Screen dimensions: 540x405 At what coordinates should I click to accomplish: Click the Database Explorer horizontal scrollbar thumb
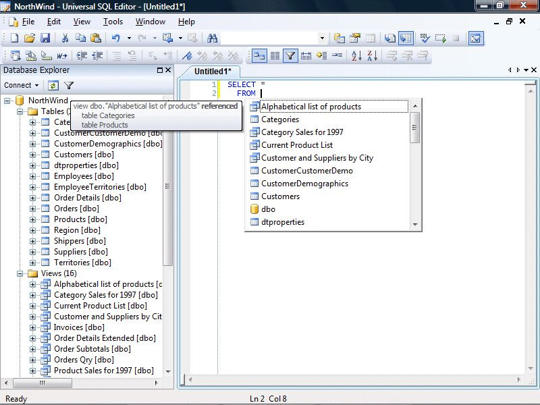(x=43, y=383)
